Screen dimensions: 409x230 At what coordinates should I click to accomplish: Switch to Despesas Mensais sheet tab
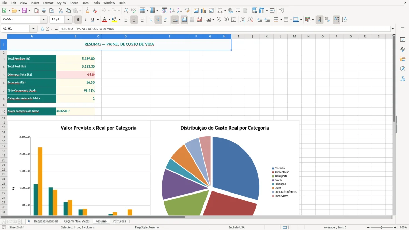click(46, 221)
